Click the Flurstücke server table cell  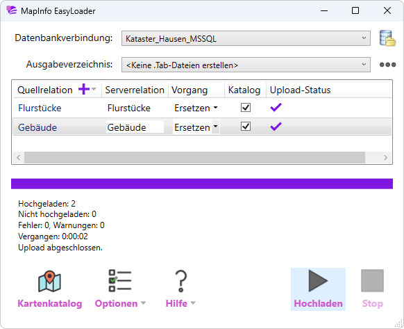click(129, 108)
